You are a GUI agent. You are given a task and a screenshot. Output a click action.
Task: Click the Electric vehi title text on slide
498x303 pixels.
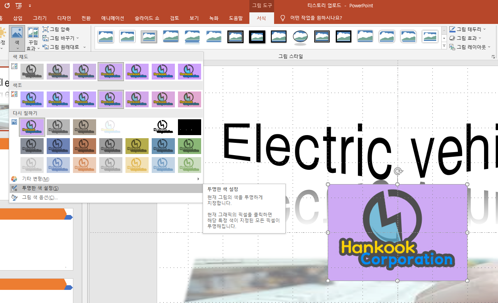point(360,151)
